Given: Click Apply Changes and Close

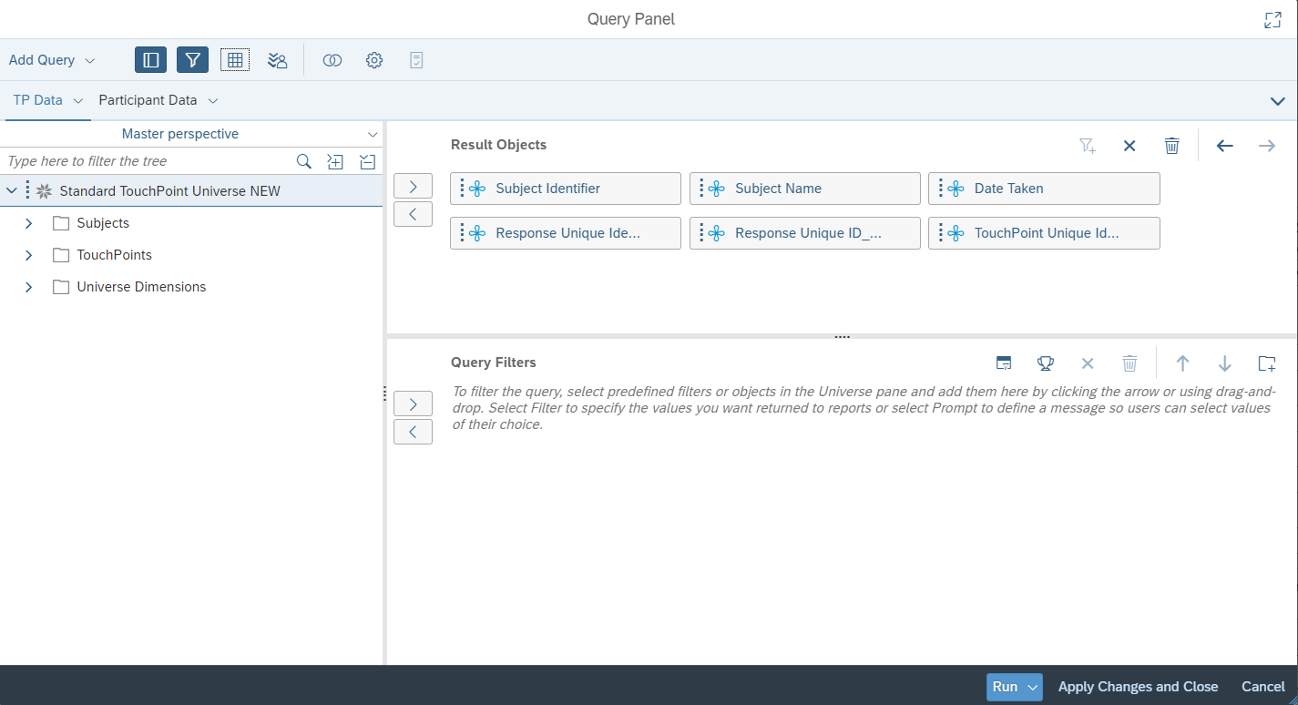Looking at the screenshot, I should click(x=1138, y=687).
